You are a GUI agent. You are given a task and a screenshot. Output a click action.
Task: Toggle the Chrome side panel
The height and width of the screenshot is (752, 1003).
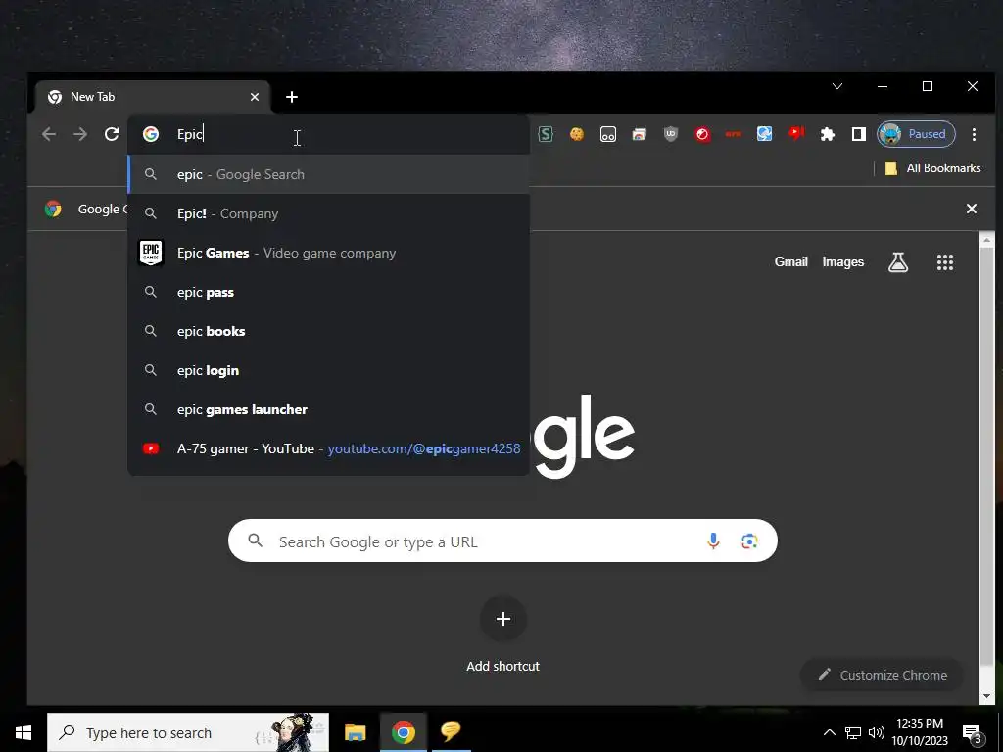(859, 134)
